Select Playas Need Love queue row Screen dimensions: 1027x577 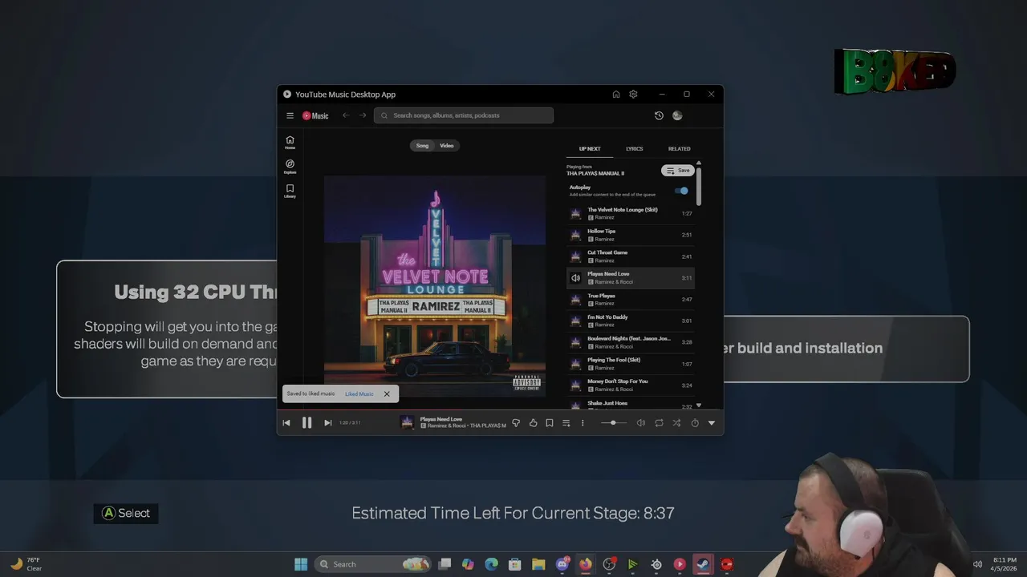click(631, 278)
